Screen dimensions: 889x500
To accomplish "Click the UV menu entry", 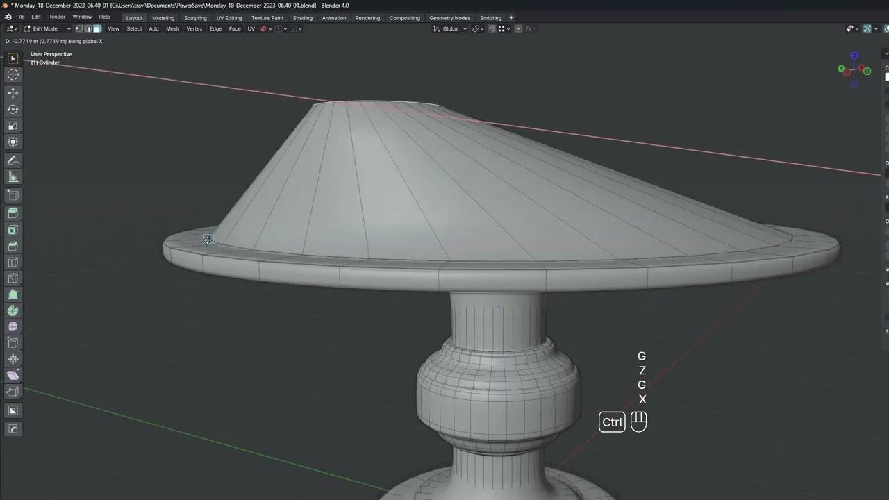I will [x=251, y=28].
